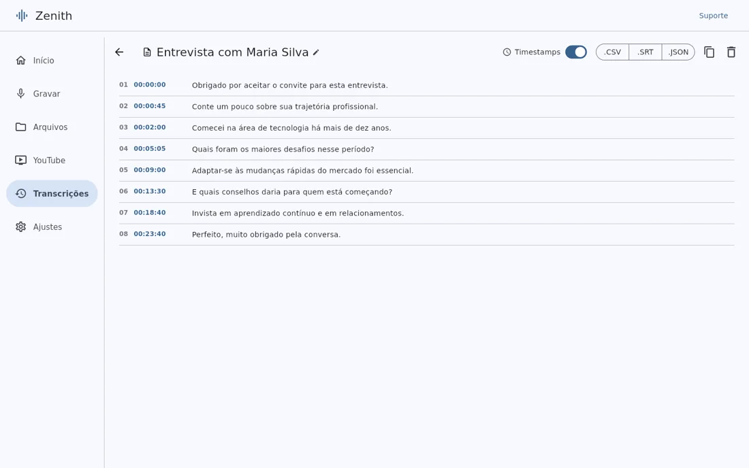Select Transcrições in the sidebar
Screen dimensions: 749x468
(x=52, y=194)
